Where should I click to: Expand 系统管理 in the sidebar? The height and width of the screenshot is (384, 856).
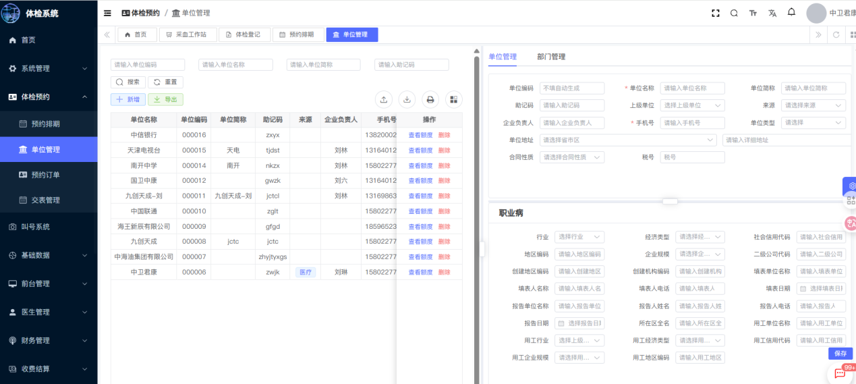tap(49, 68)
